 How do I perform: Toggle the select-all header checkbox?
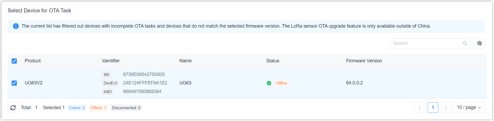click(14, 61)
